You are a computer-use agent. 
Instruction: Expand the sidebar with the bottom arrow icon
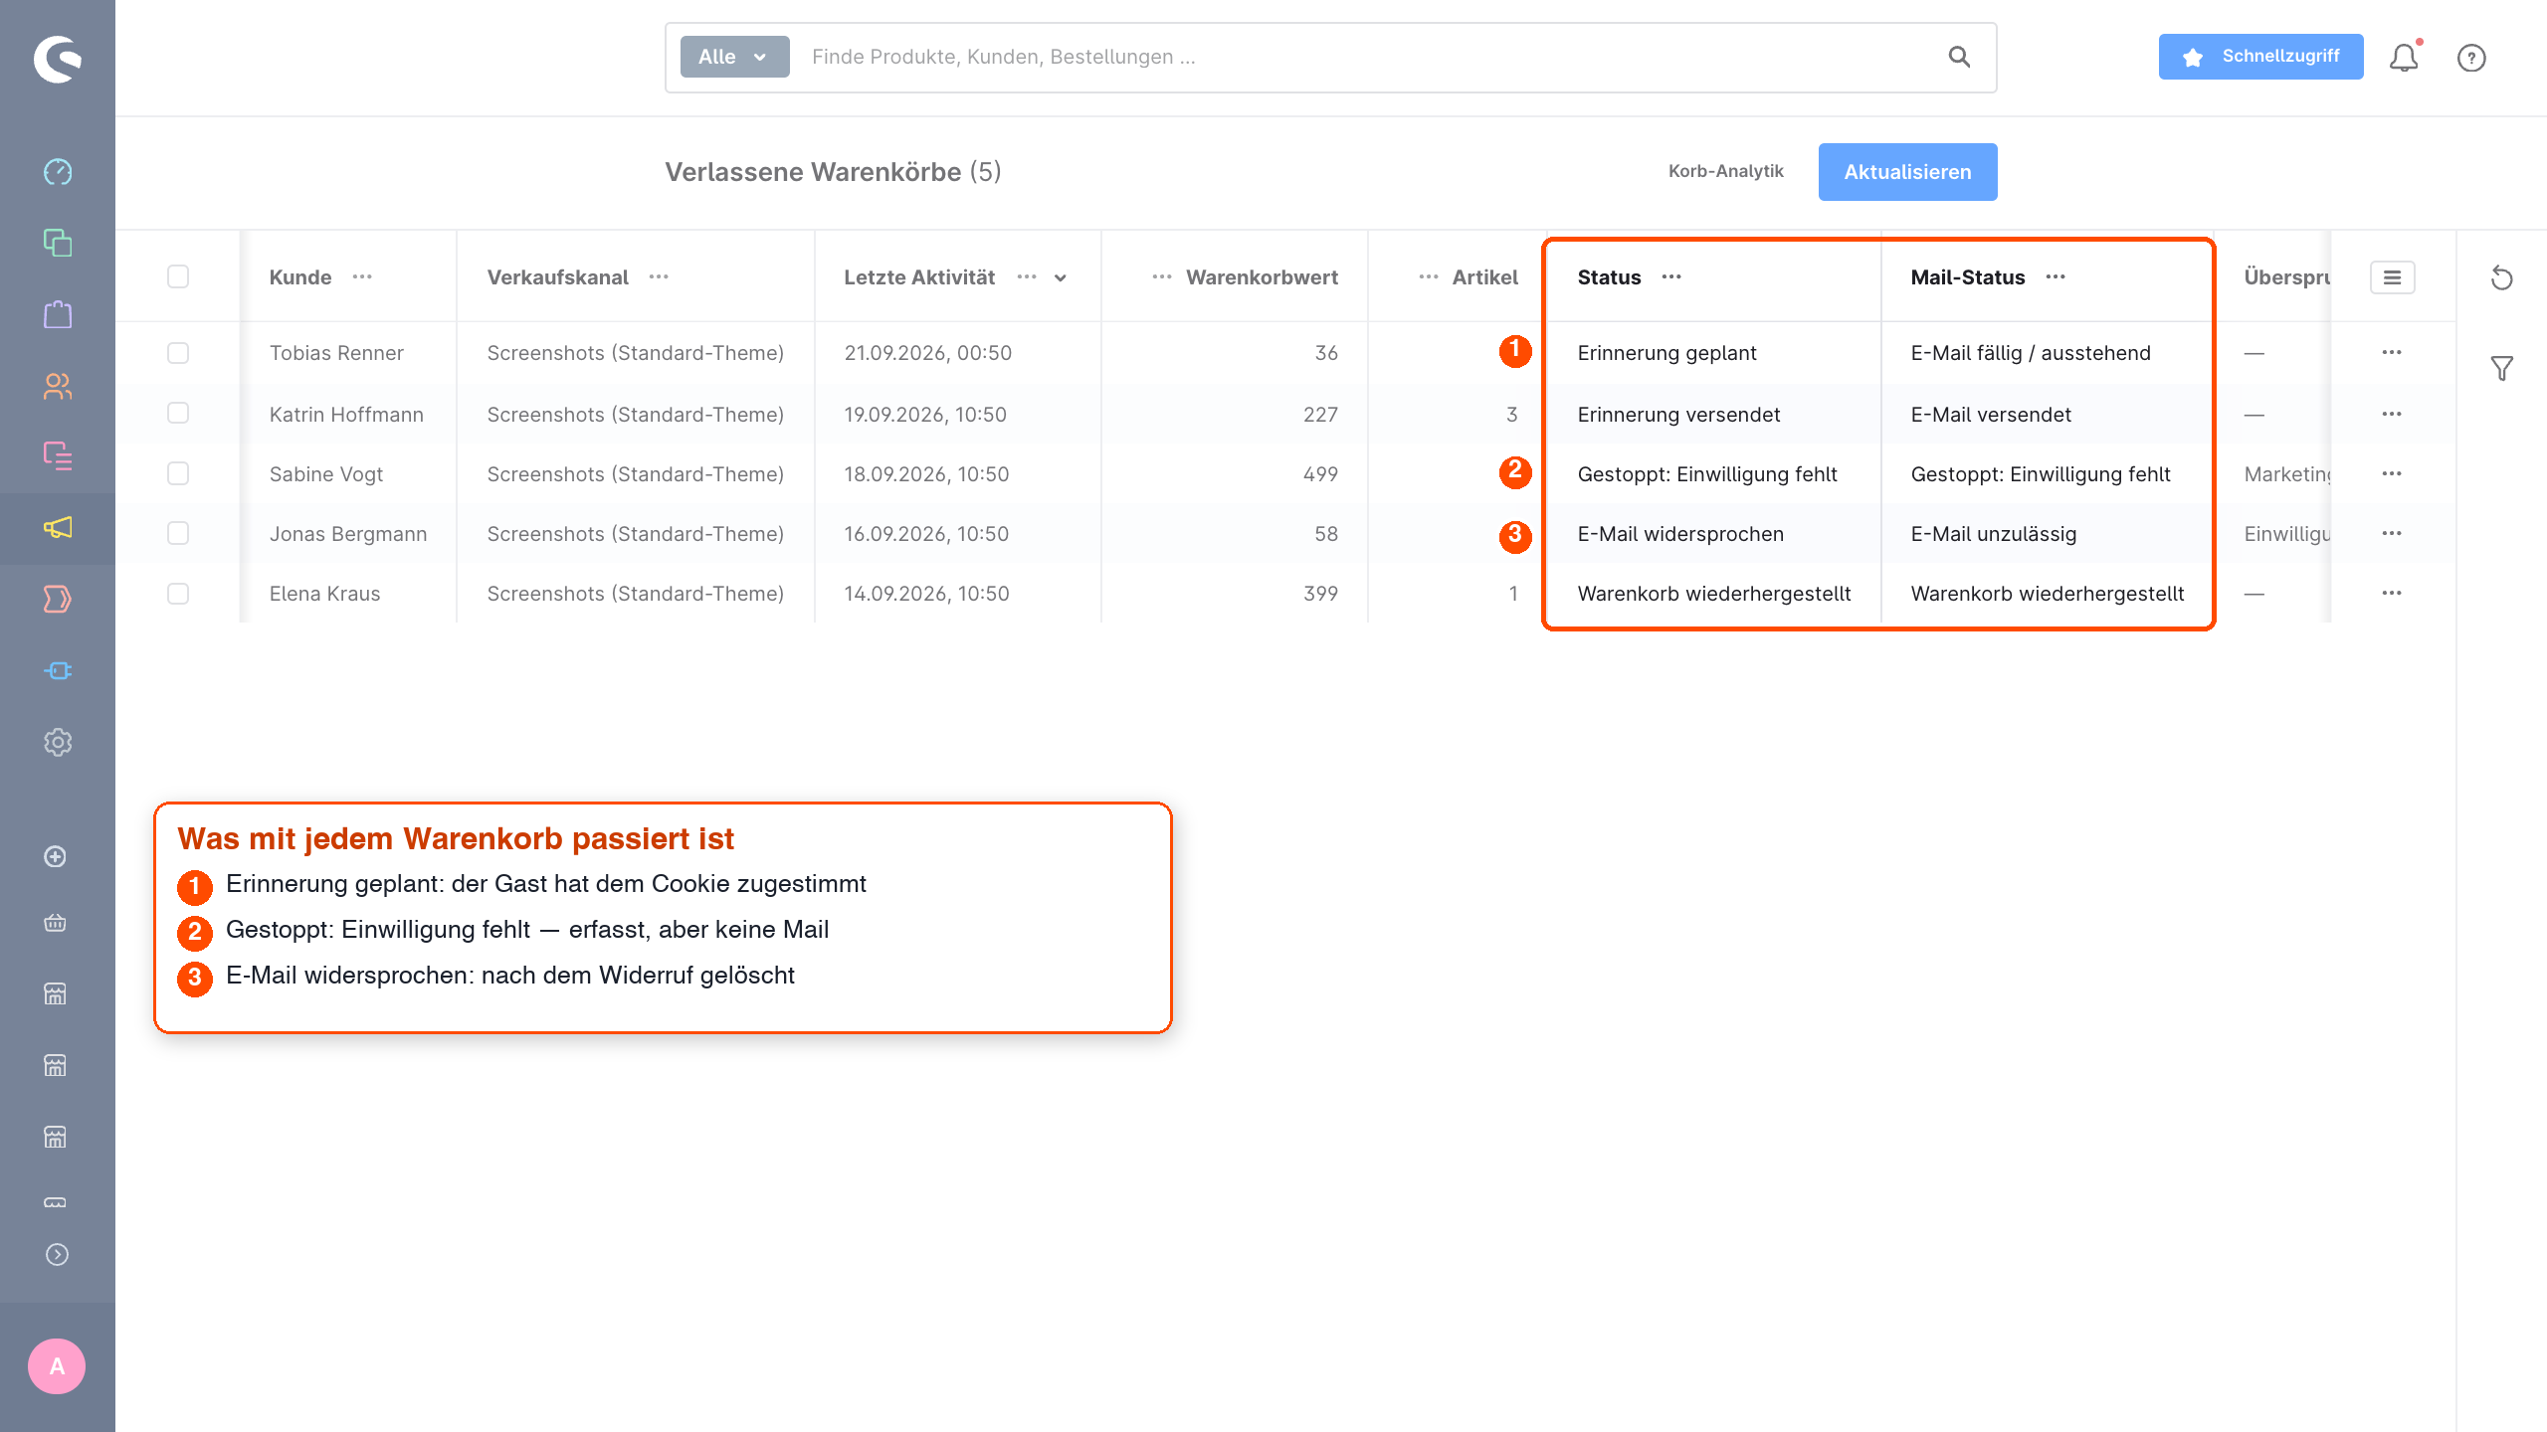click(x=58, y=1255)
